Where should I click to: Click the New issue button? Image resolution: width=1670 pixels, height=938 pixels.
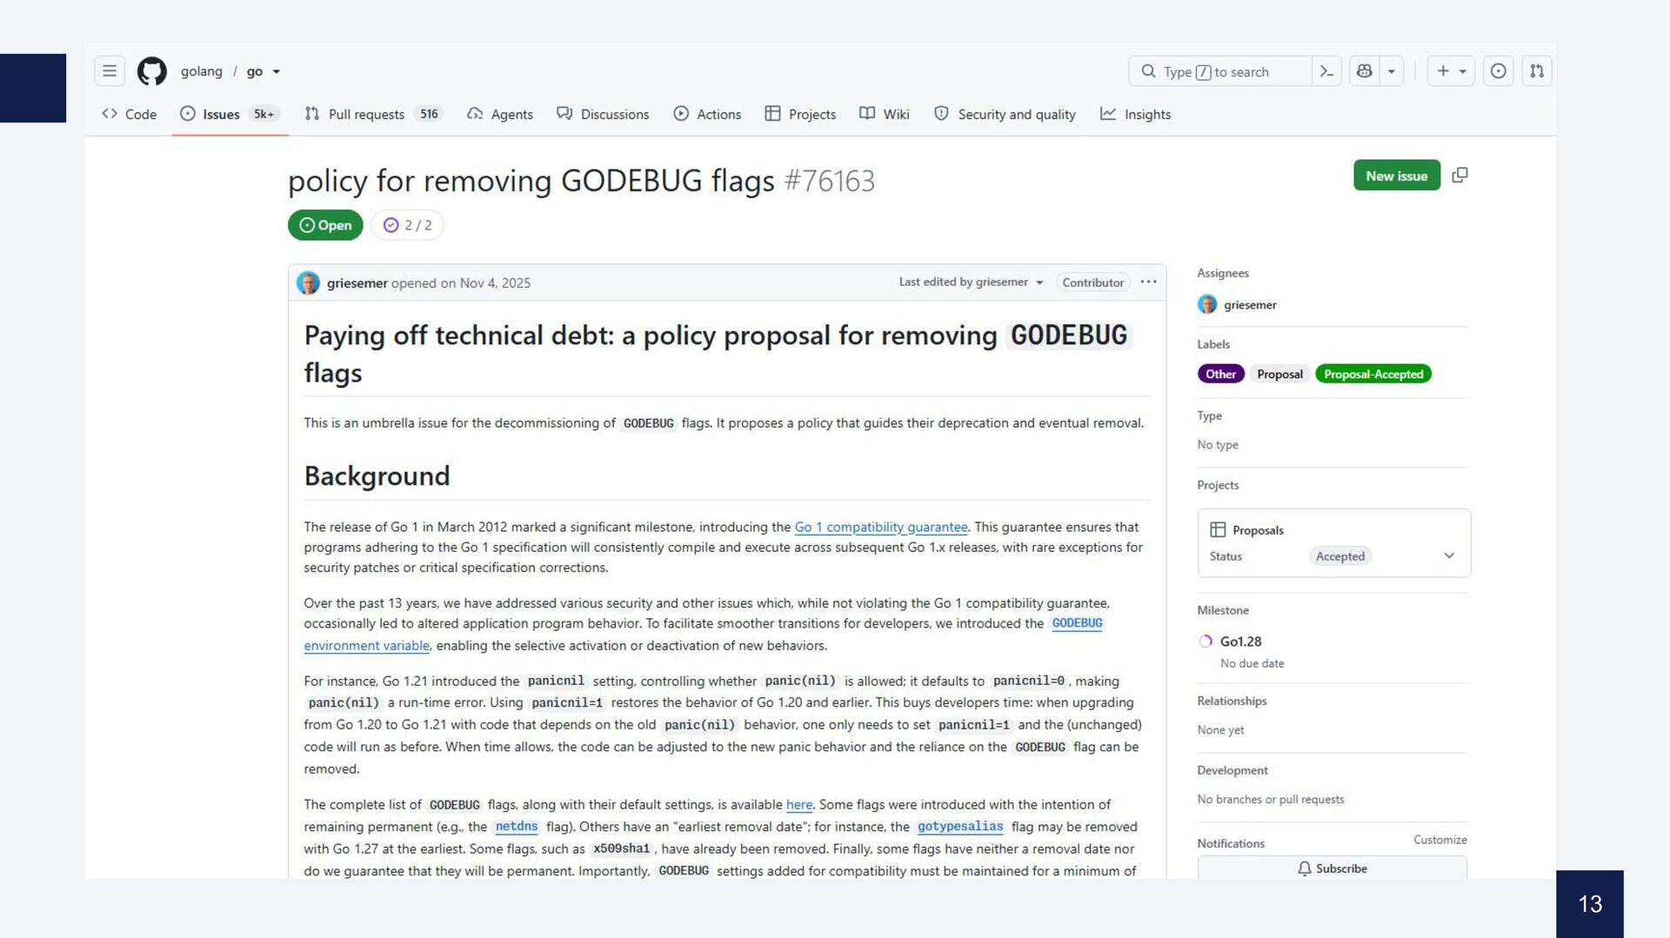[x=1397, y=176]
